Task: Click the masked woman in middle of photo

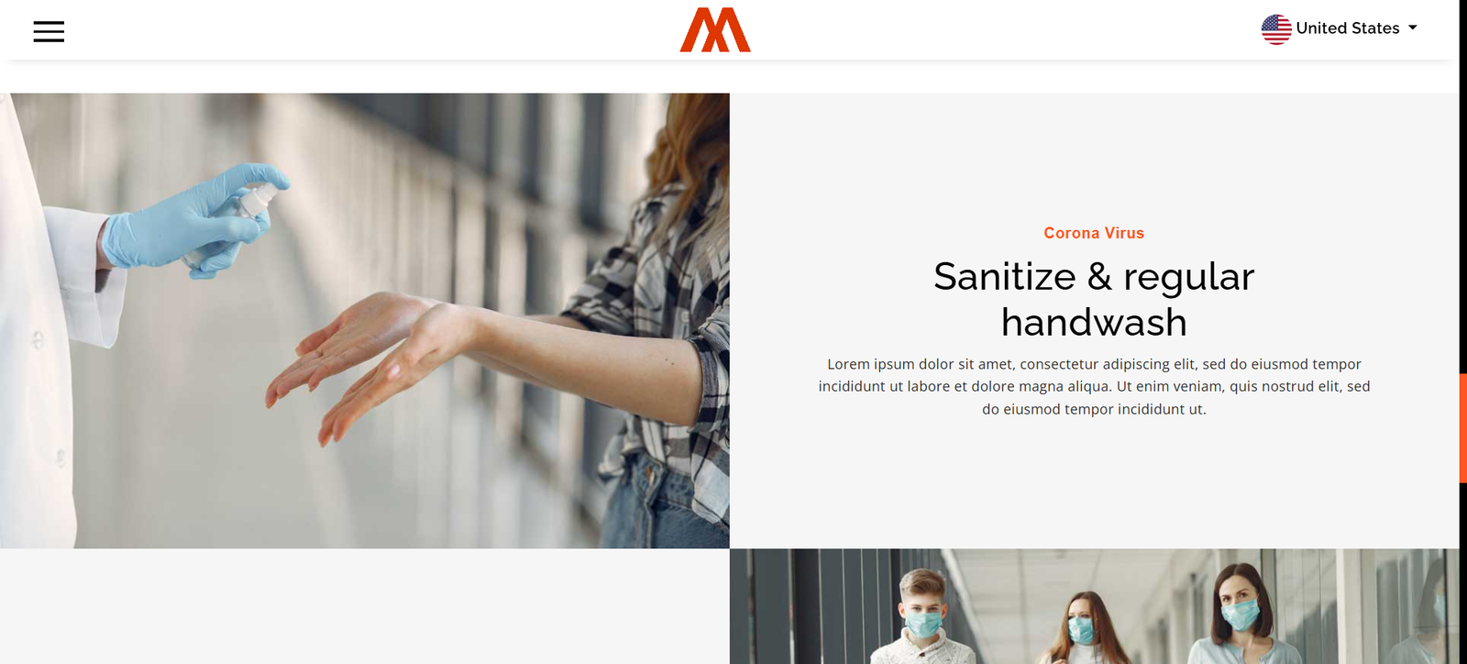Action: point(1082,627)
